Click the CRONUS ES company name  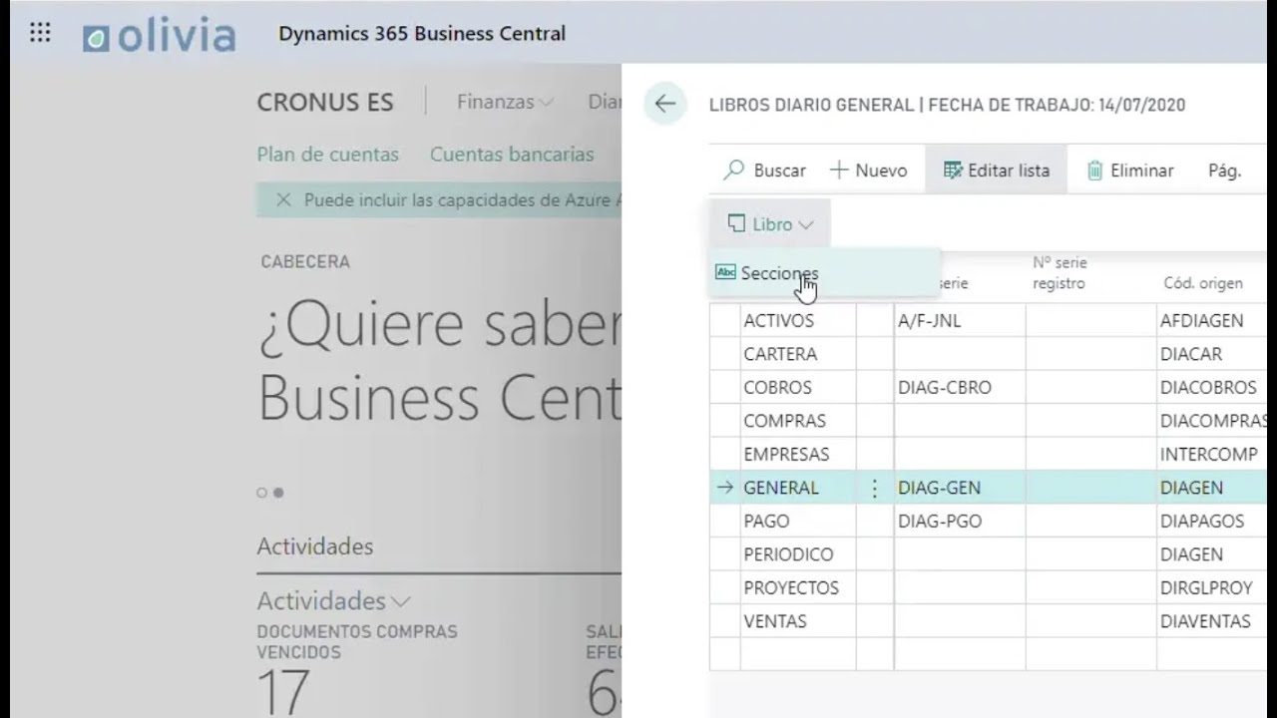pyautogui.click(x=325, y=103)
